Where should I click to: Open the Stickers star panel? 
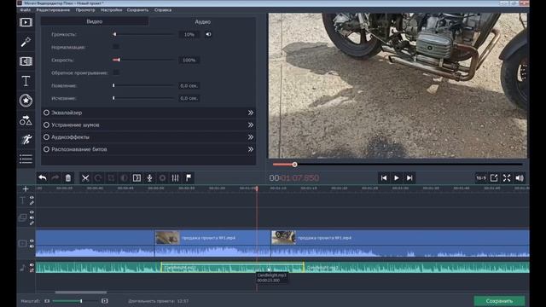[x=26, y=101]
